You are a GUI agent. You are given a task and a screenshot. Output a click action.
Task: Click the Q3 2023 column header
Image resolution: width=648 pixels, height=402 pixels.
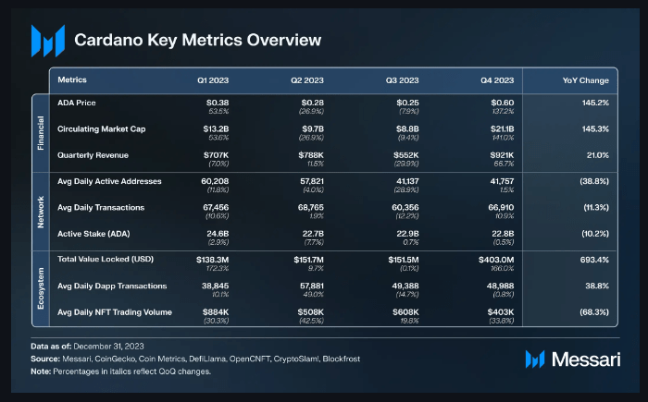tap(405, 79)
